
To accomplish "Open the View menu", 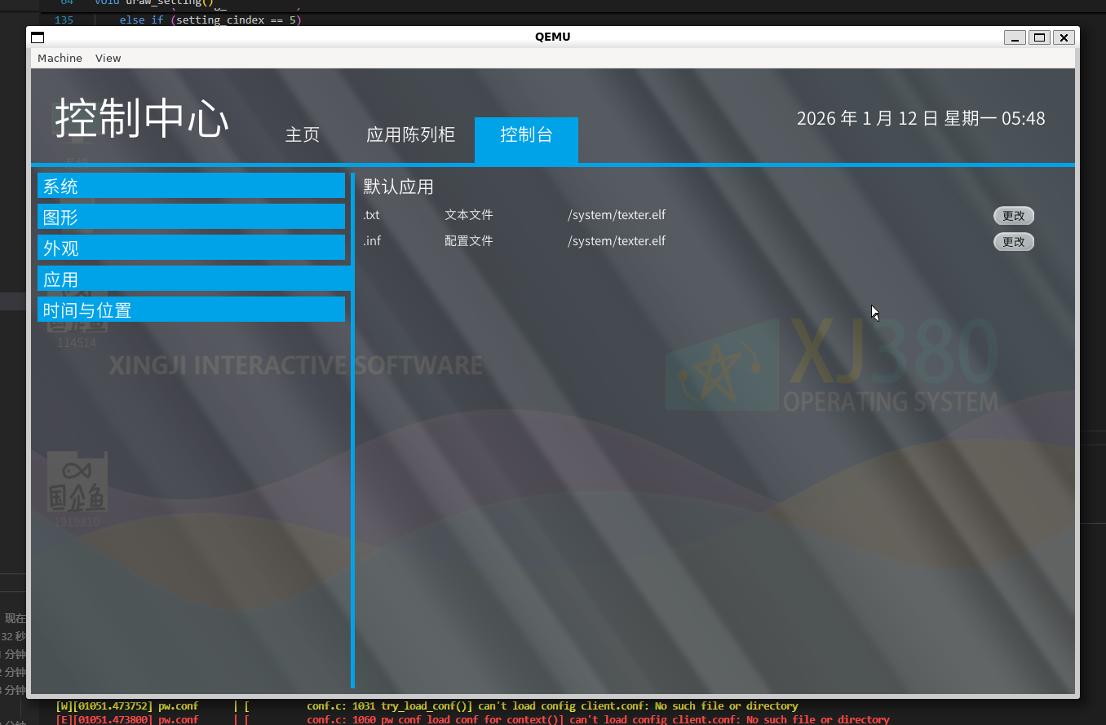I will pos(108,59).
